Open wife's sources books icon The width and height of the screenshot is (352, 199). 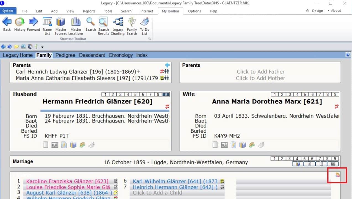242,145
